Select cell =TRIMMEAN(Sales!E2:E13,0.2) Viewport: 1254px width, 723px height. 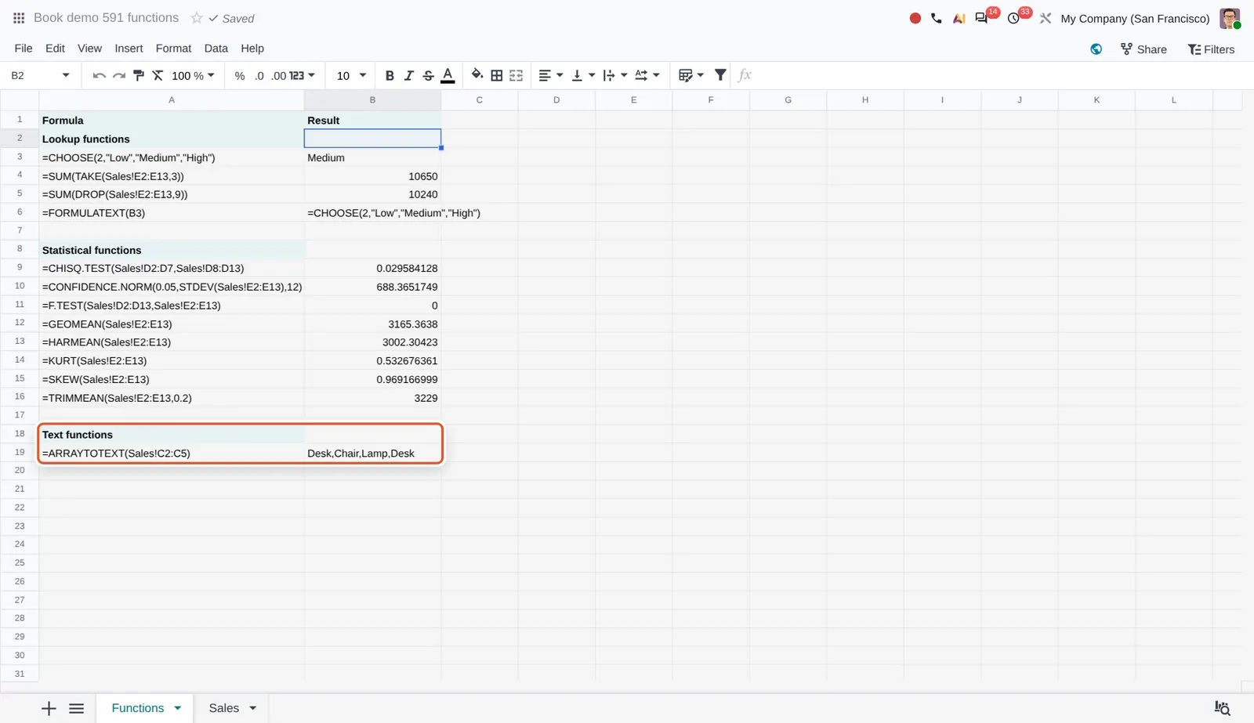coord(172,398)
